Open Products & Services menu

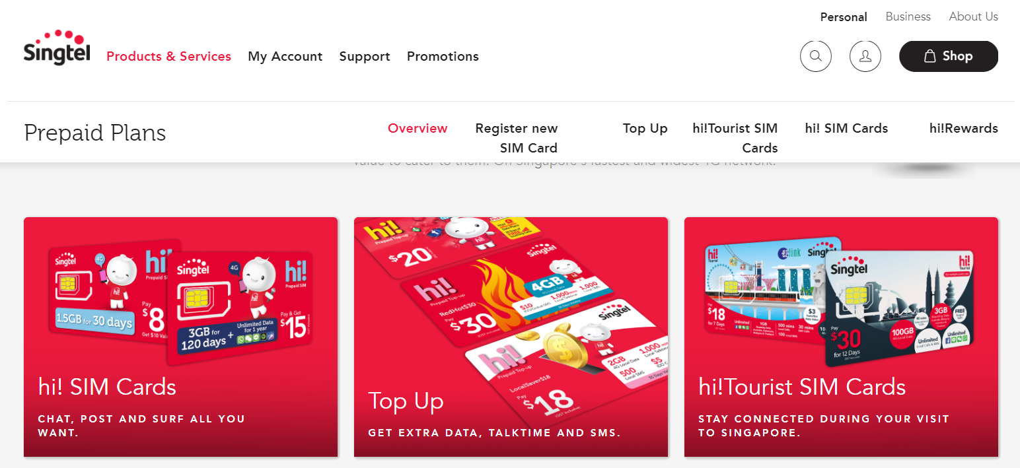coord(169,56)
